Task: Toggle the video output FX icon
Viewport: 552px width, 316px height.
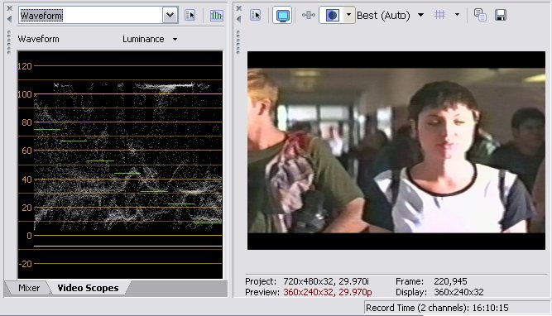Action: coord(309,15)
